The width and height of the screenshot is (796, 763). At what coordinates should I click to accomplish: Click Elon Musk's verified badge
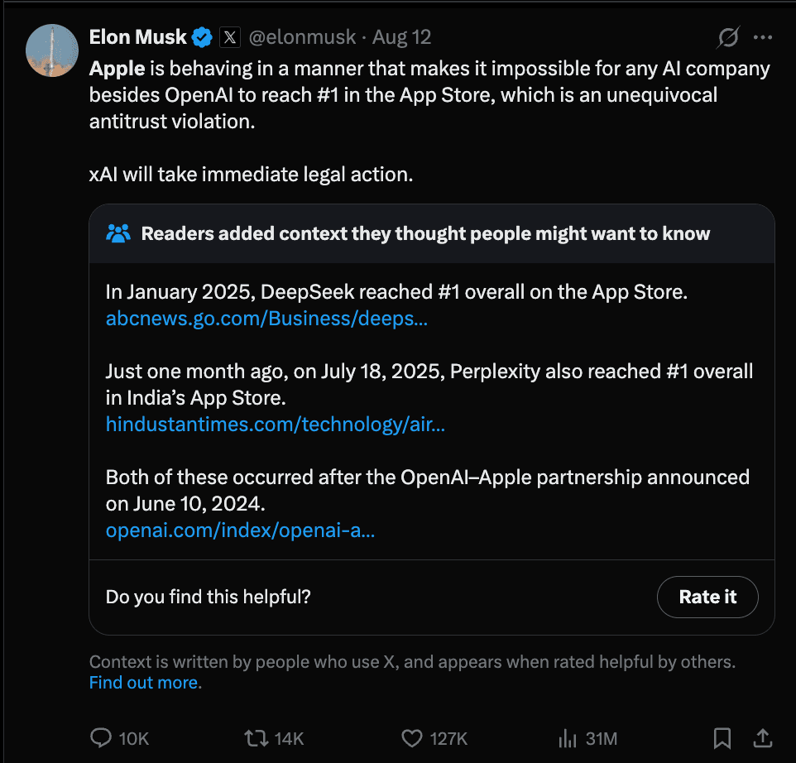(201, 36)
